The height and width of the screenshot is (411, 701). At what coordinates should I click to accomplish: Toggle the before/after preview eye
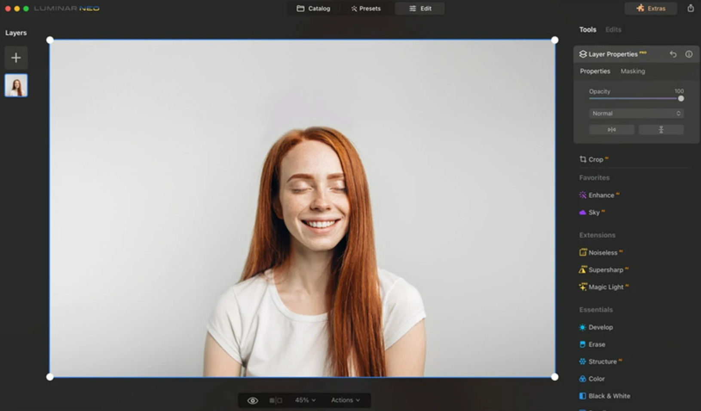pyautogui.click(x=253, y=400)
